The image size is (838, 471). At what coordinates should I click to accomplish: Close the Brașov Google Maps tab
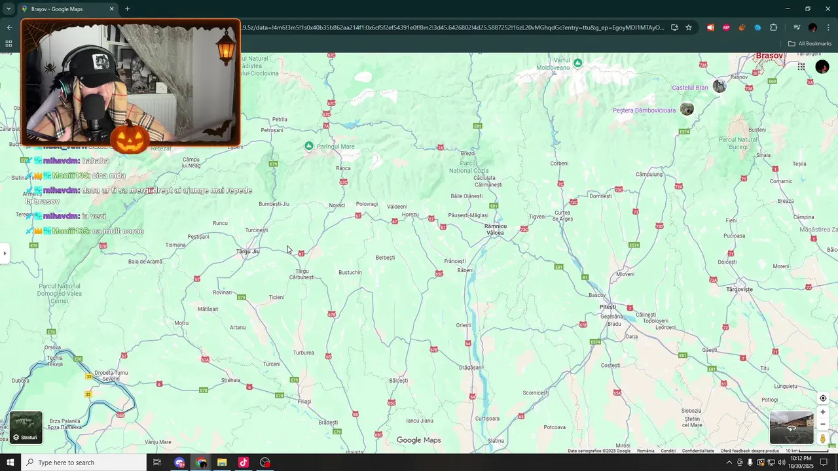111,9
